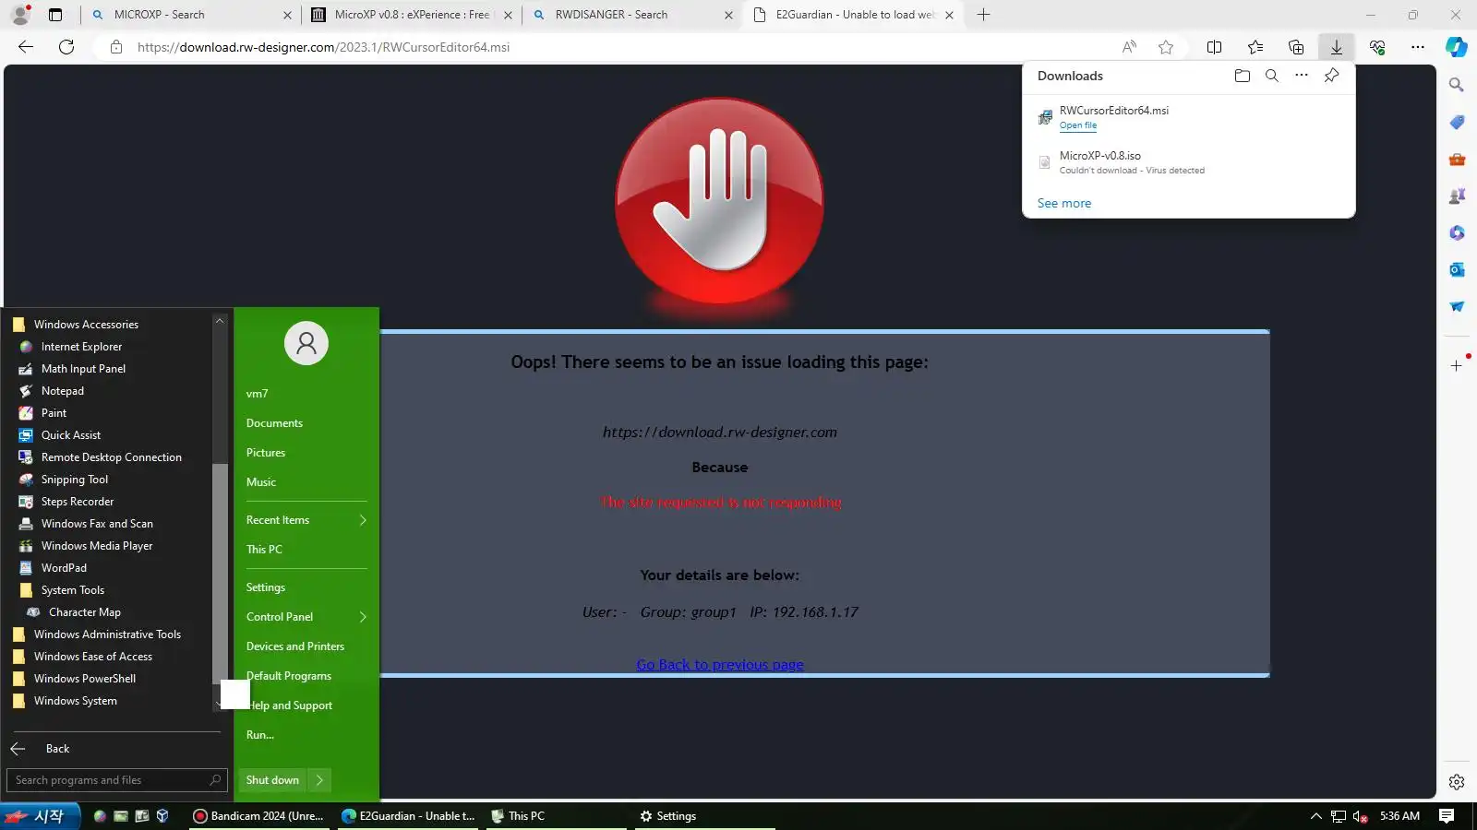Collapse the System Tools folder
The width and height of the screenshot is (1477, 830).
coord(73,590)
